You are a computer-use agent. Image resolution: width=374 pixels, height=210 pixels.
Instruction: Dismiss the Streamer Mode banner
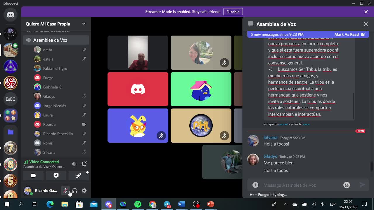tap(366, 12)
